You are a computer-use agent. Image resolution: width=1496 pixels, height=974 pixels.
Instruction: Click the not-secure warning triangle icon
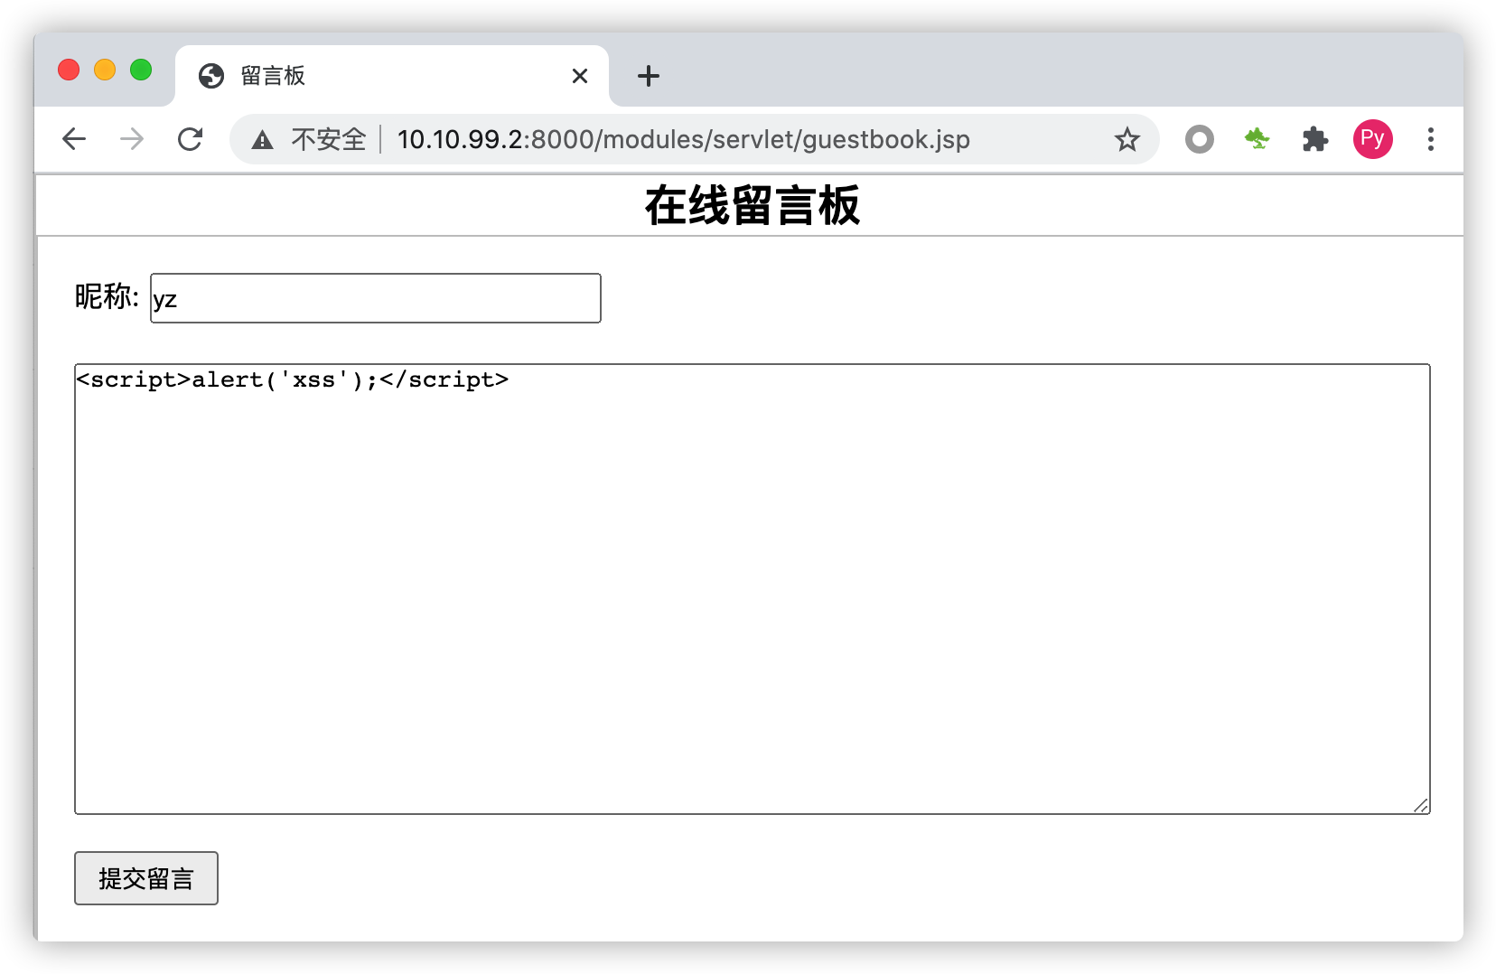(x=262, y=140)
